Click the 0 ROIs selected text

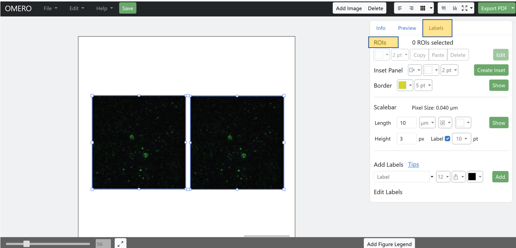coord(433,43)
